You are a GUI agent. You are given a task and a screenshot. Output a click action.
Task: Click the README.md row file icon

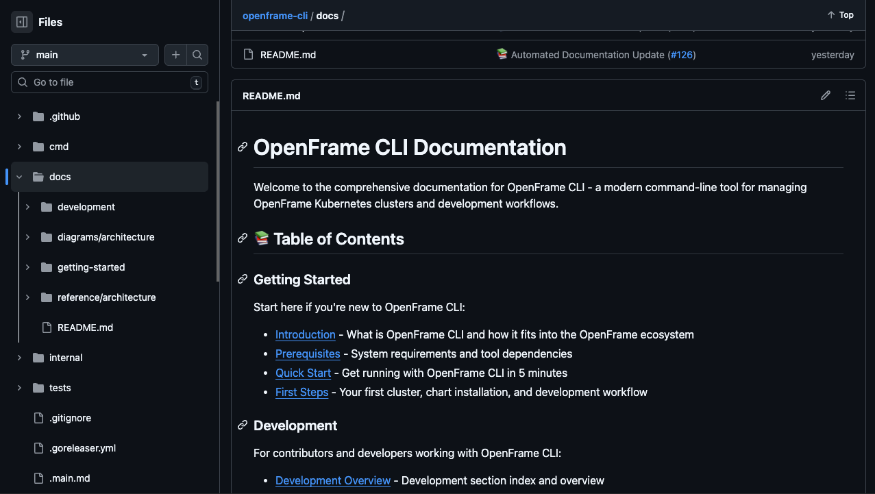point(248,55)
